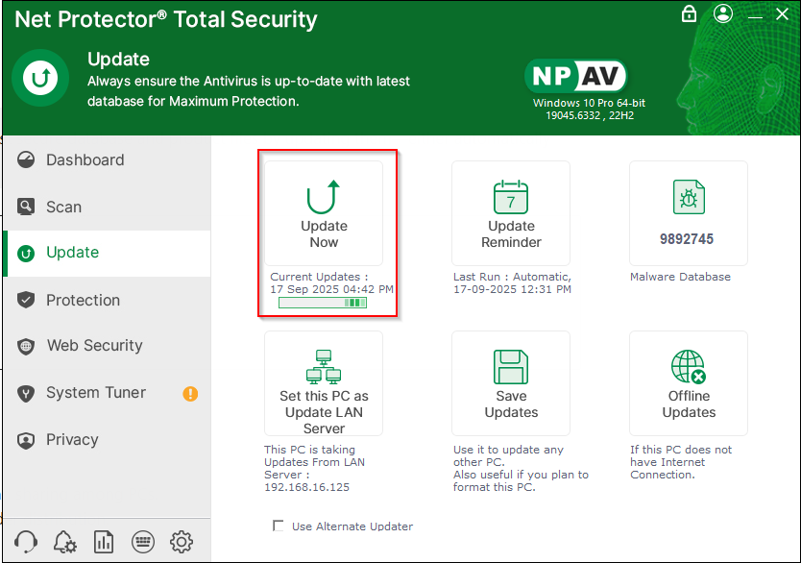Click the update progress bar

323,303
